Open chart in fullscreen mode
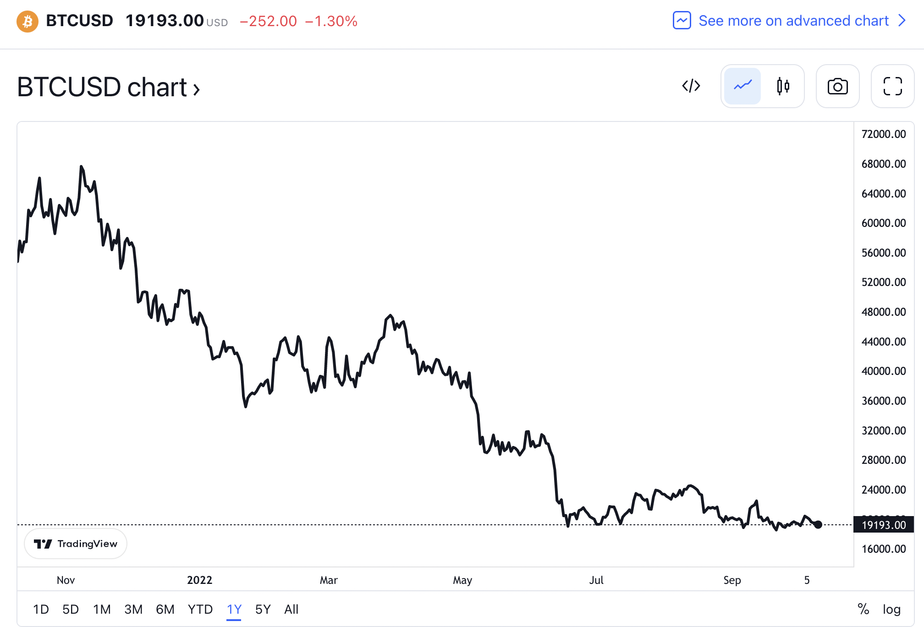This screenshot has width=924, height=627. click(x=892, y=86)
